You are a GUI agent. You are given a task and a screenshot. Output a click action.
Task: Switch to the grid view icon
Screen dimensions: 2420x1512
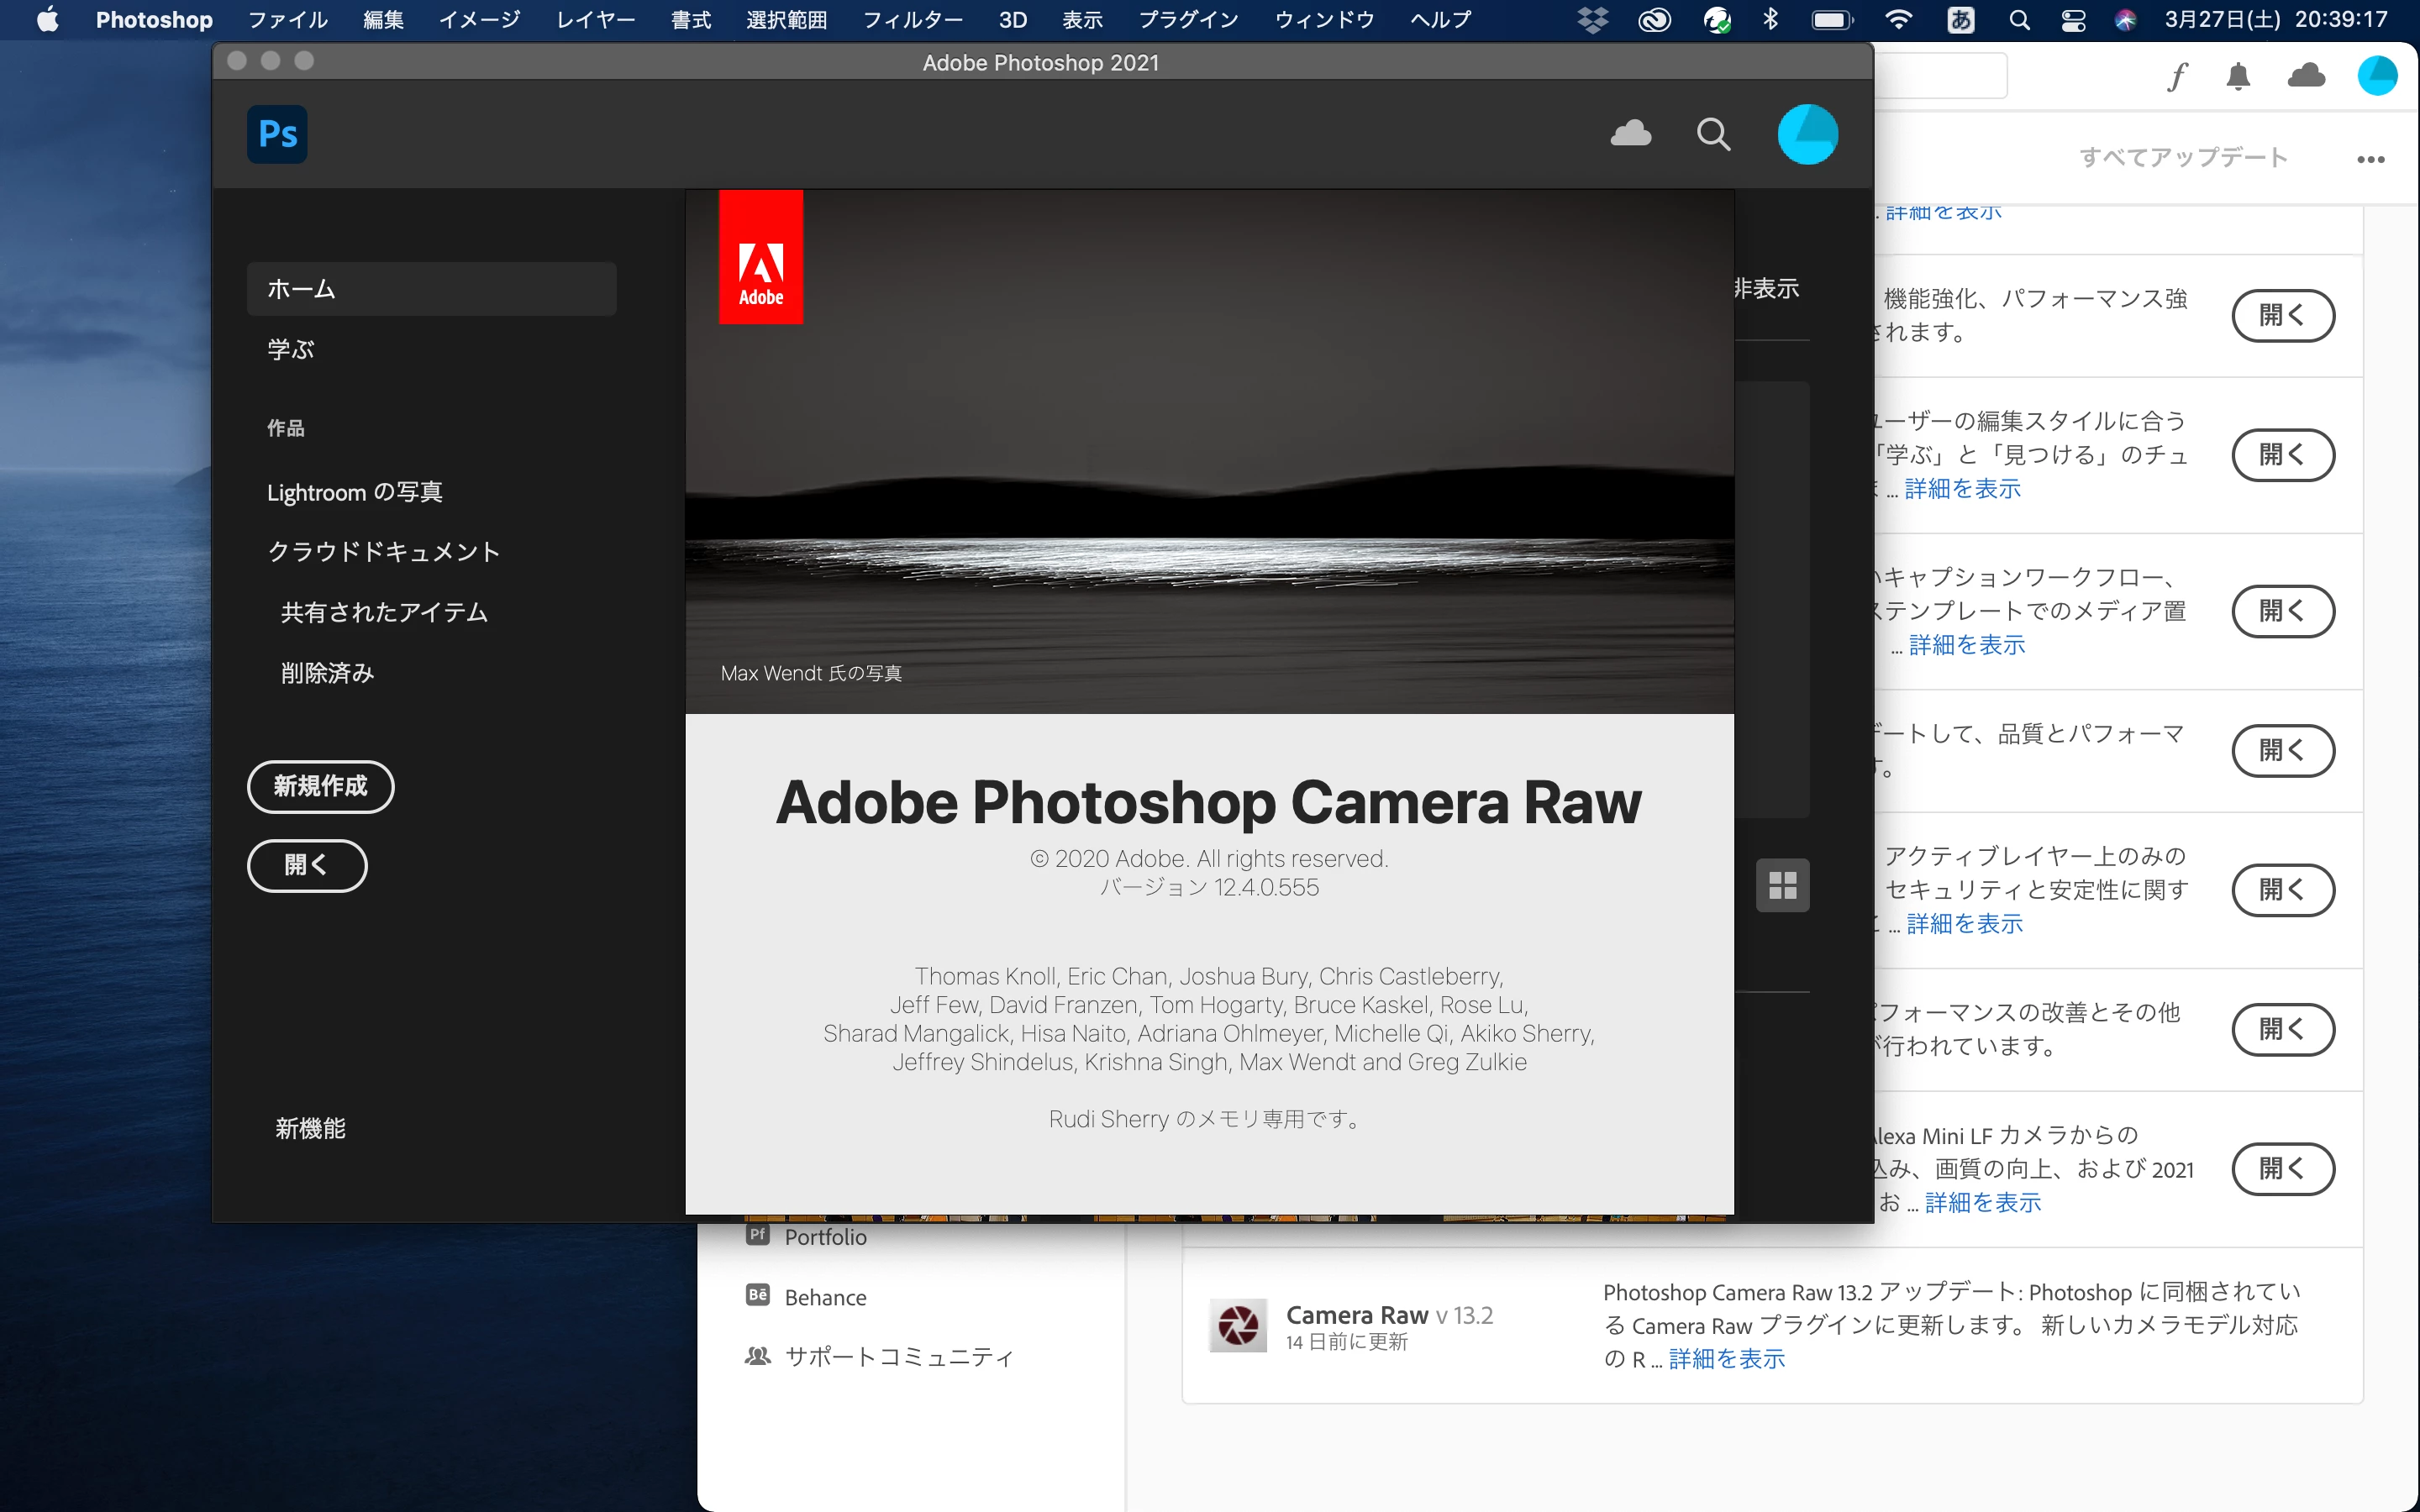click(1782, 885)
